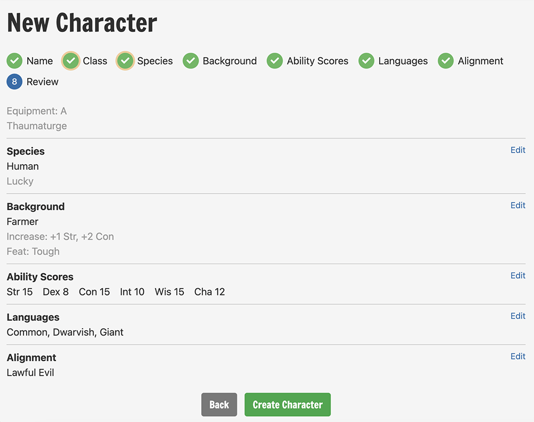534x422 pixels.
Task: Open the Ability Scores step
Action: [317, 61]
